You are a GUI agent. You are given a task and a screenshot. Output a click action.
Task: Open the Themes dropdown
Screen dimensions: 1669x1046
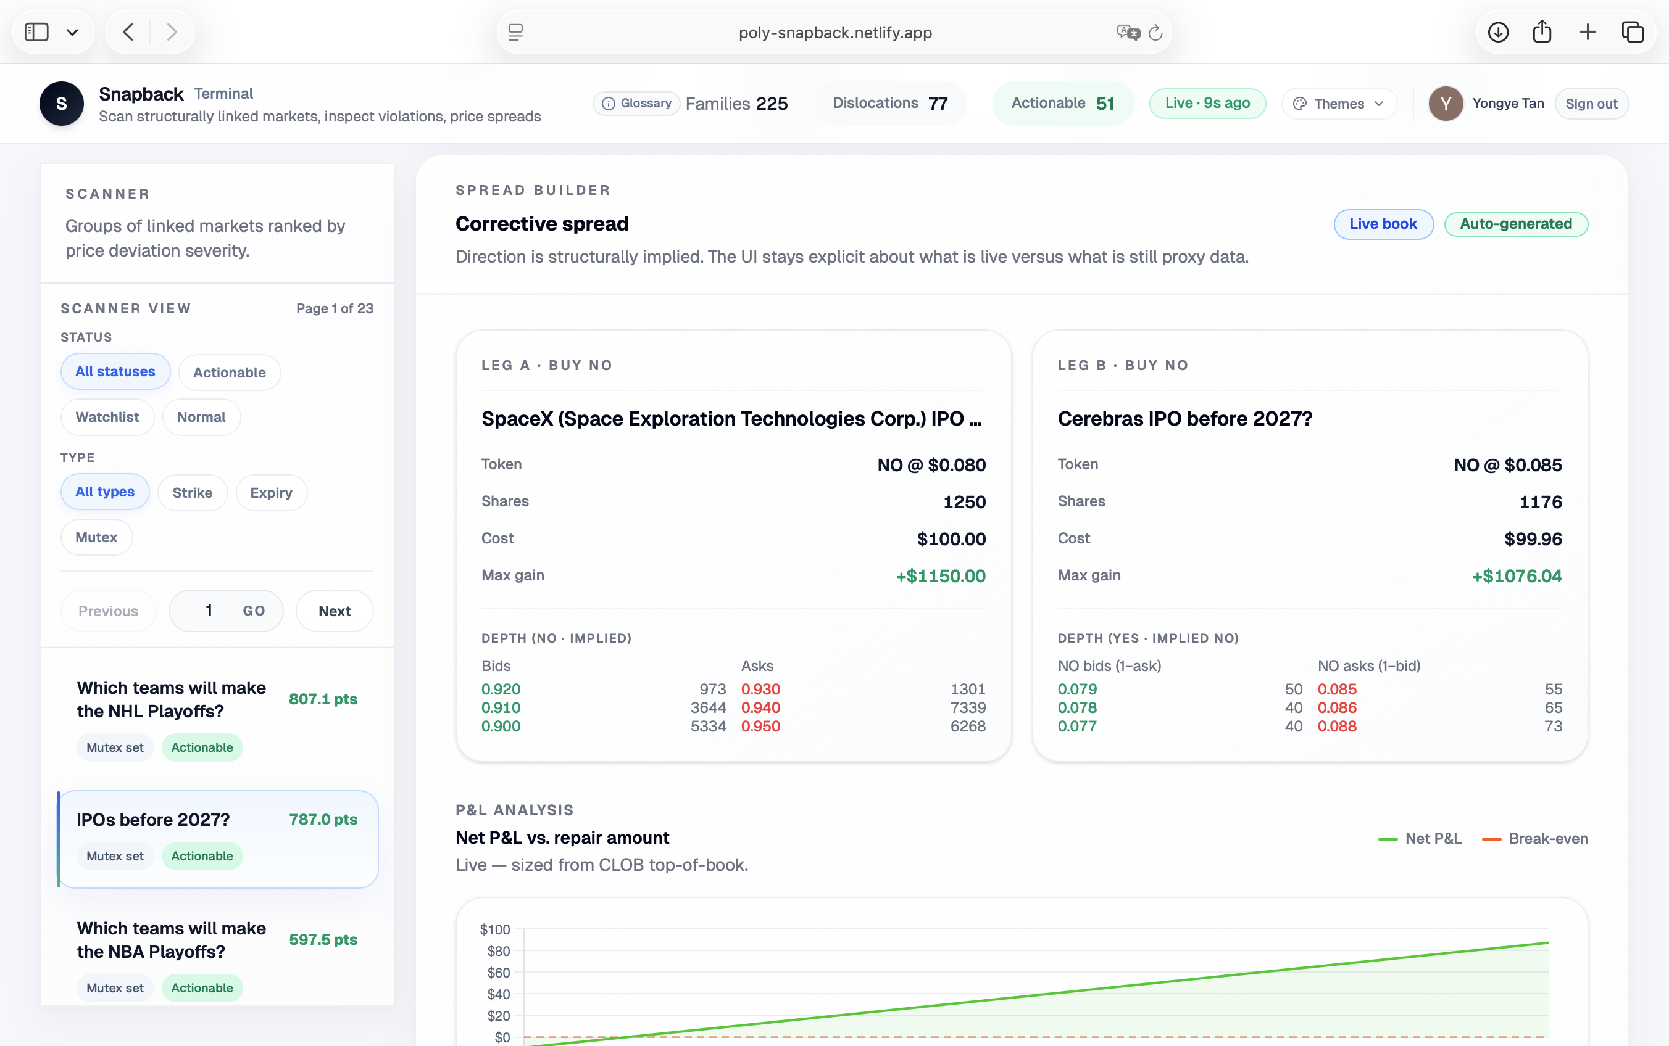pyautogui.click(x=1339, y=104)
